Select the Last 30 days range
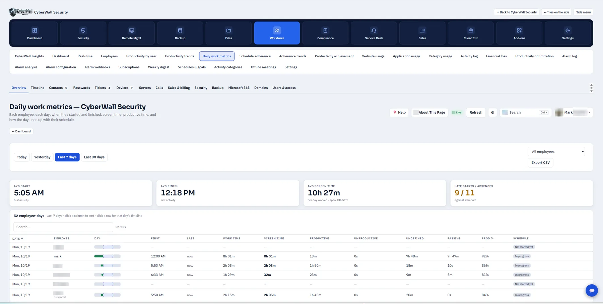This screenshot has width=603, height=304. click(x=94, y=157)
